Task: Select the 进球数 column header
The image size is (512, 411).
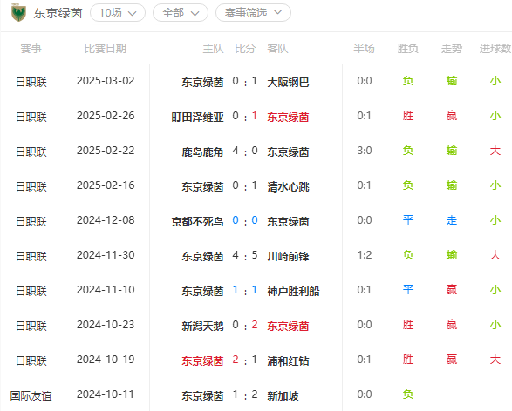Action: coord(495,49)
